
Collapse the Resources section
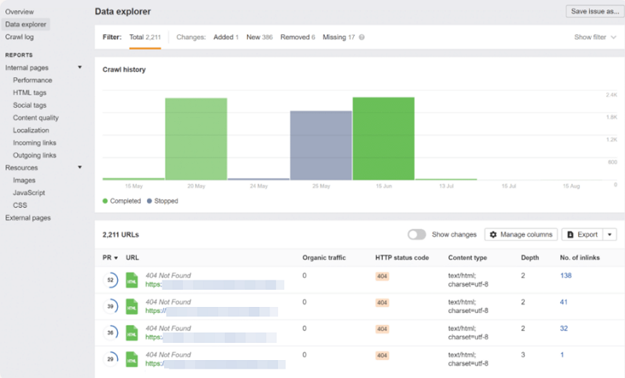(80, 168)
